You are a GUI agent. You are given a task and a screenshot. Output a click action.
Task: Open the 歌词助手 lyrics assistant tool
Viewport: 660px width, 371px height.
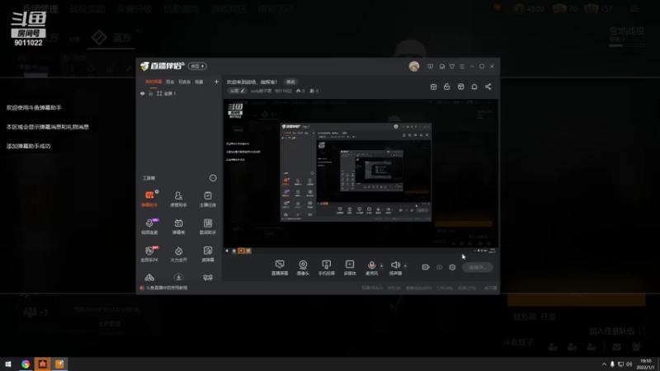208,226
